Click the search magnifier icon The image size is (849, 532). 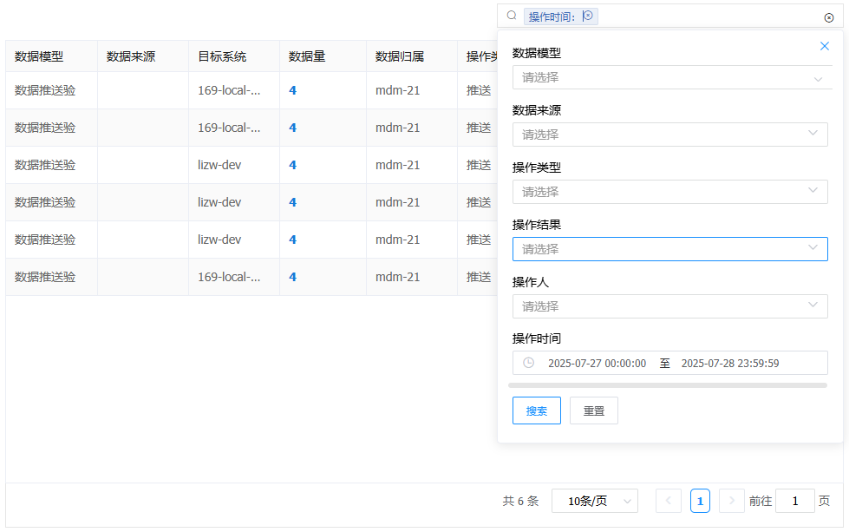click(512, 16)
